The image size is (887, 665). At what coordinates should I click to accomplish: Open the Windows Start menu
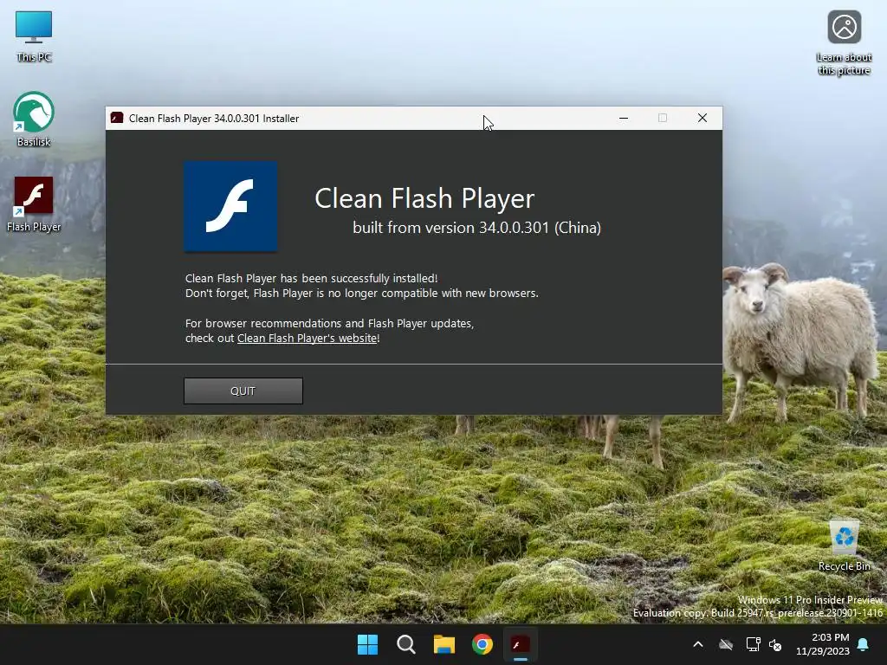(x=367, y=644)
